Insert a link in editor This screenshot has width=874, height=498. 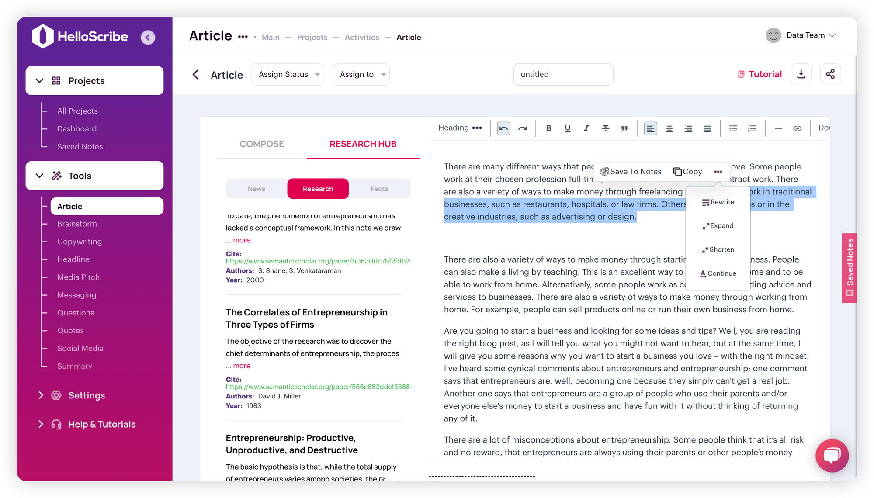(797, 128)
